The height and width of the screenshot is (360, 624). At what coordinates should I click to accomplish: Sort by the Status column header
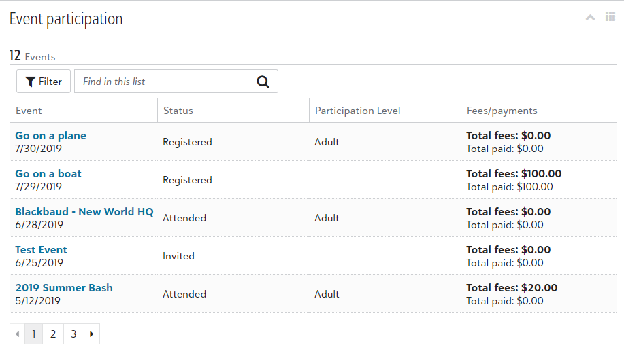click(178, 111)
